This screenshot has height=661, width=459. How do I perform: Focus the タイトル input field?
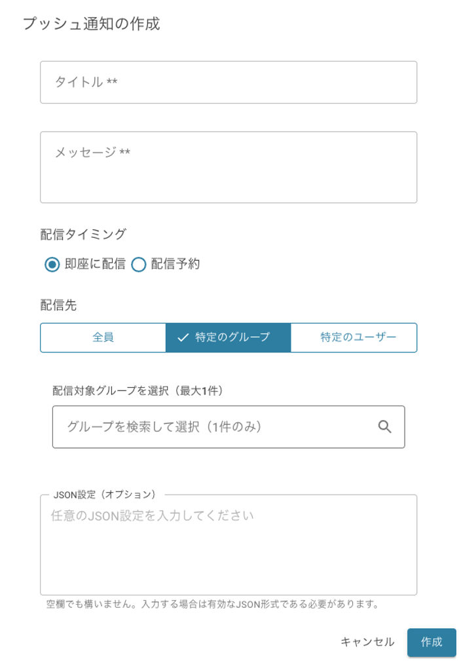[229, 83]
